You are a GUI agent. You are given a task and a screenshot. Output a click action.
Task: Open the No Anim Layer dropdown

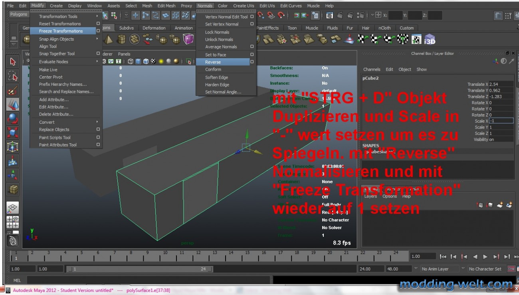(416, 269)
